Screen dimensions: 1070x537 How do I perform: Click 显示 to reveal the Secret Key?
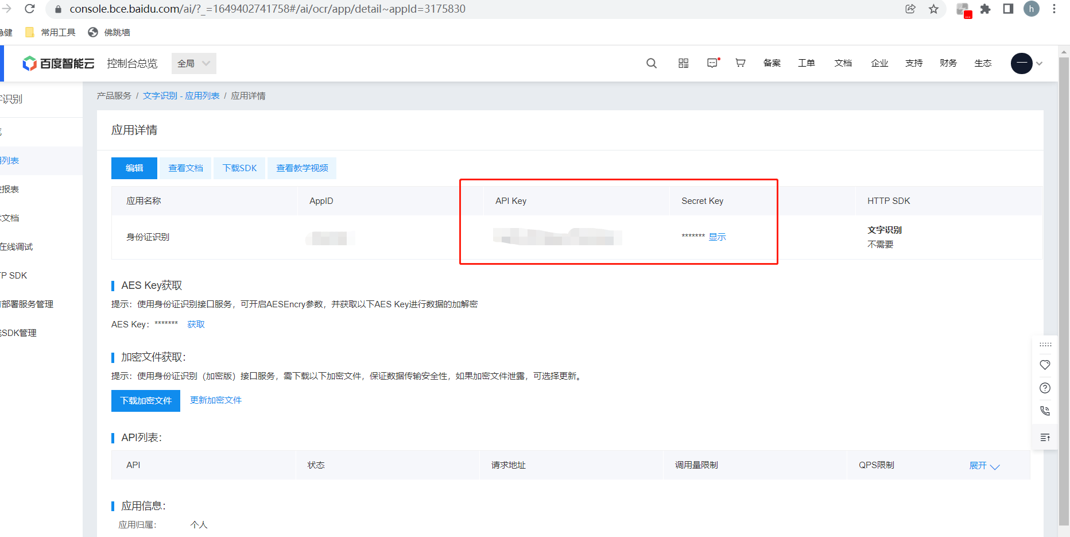tap(717, 237)
